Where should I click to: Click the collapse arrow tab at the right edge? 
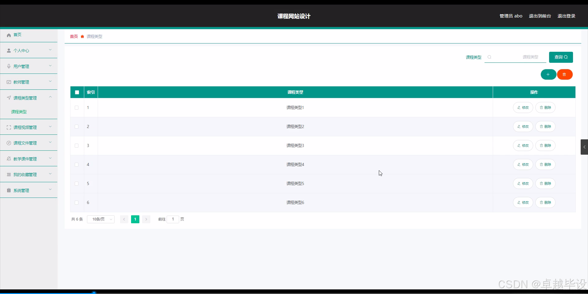[584, 147]
